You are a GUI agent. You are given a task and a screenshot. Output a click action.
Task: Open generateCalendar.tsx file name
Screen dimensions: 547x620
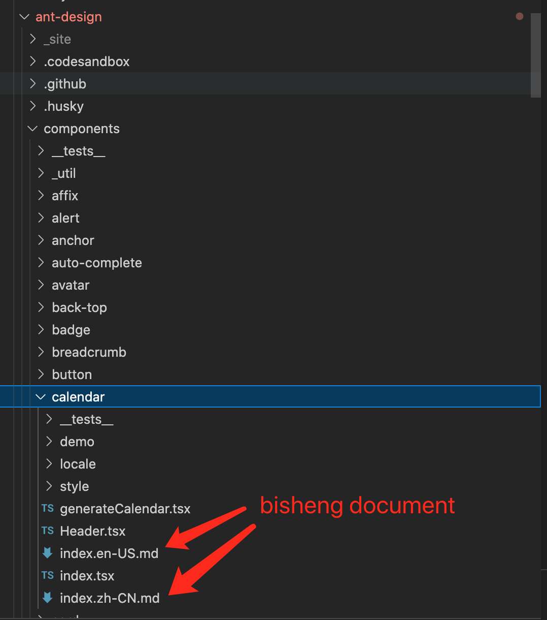click(125, 509)
